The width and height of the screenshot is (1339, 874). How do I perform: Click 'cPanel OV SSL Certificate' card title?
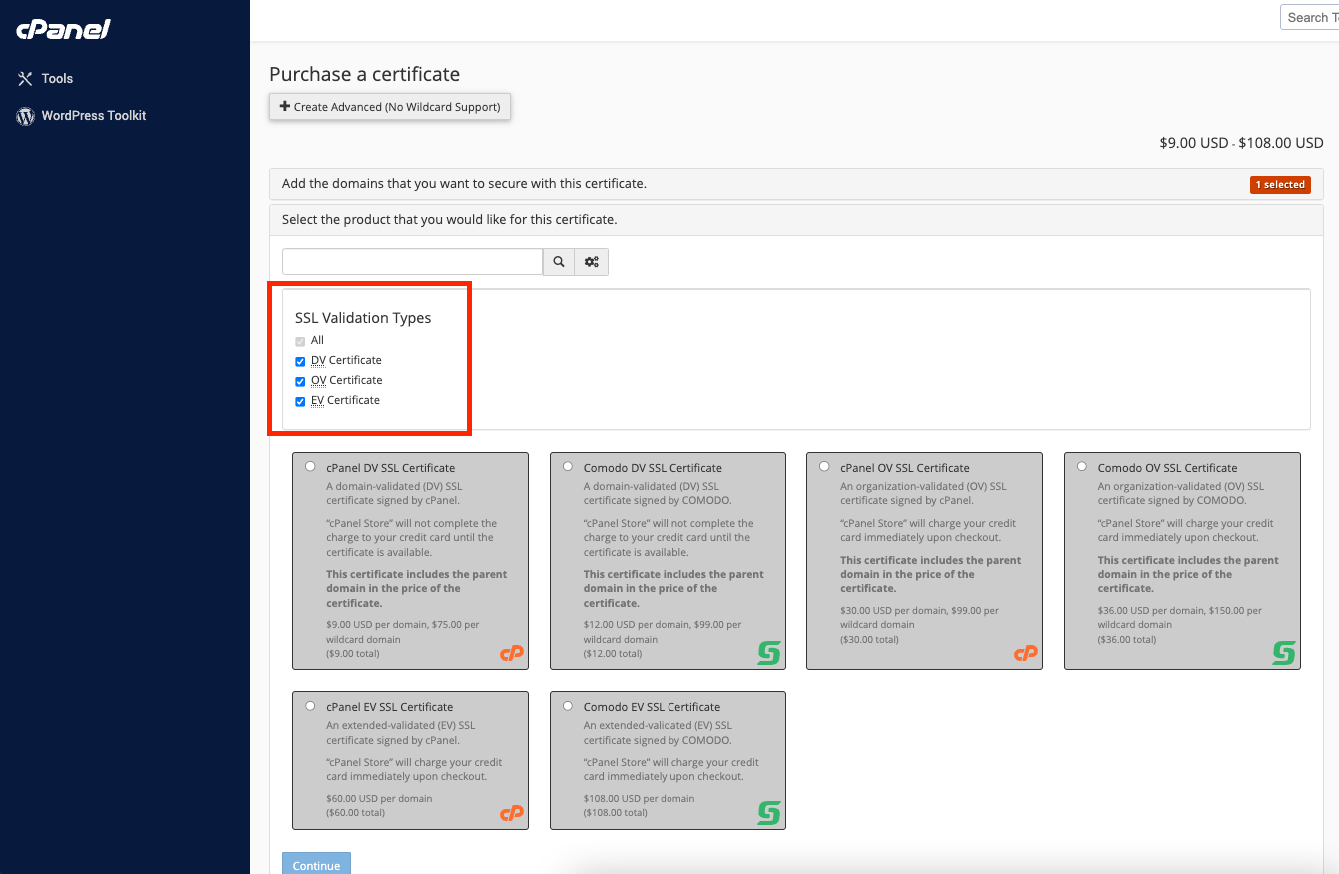905,468
